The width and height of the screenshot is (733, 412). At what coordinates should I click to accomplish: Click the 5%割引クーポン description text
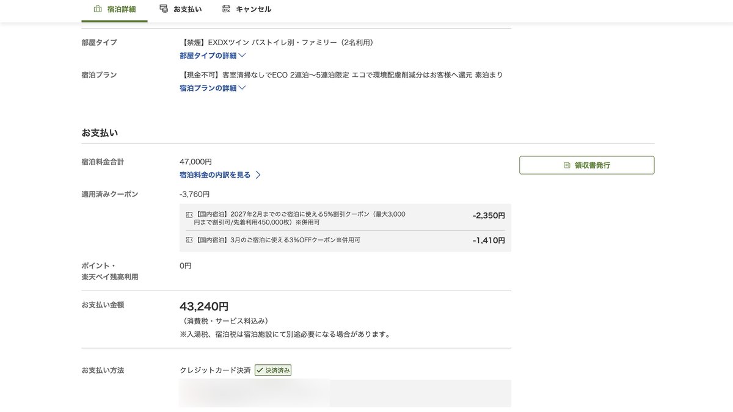pyautogui.click(x=301, y=219)
